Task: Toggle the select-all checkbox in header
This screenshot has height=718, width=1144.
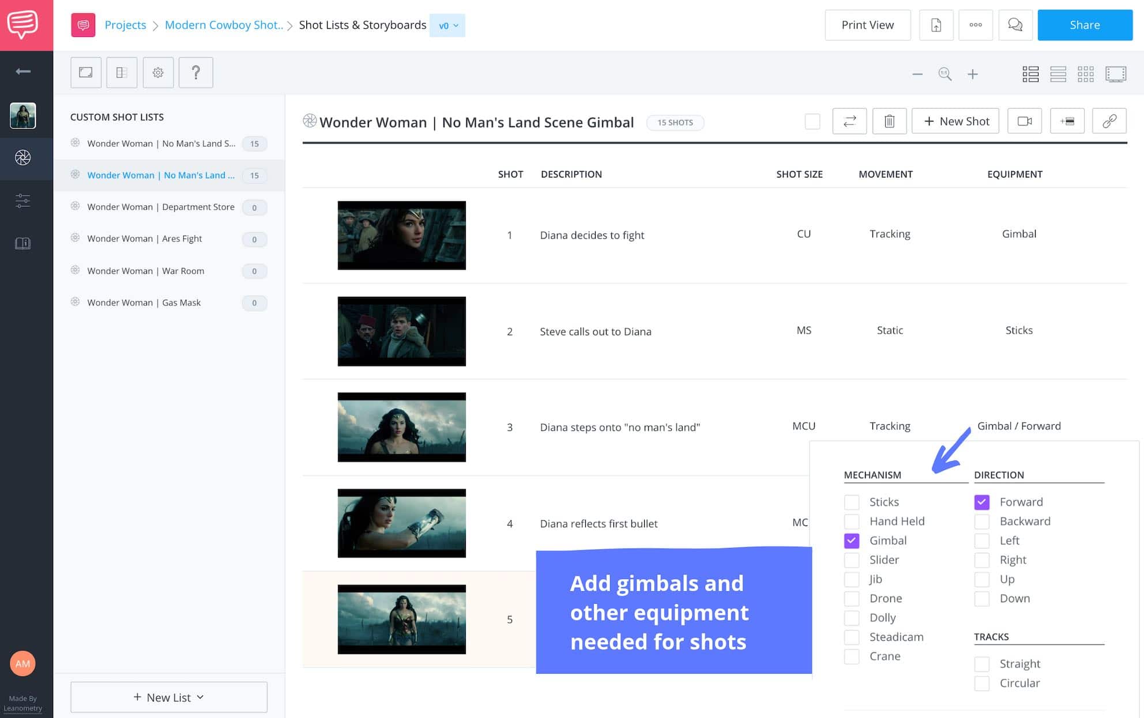Action: coord(812,122)
